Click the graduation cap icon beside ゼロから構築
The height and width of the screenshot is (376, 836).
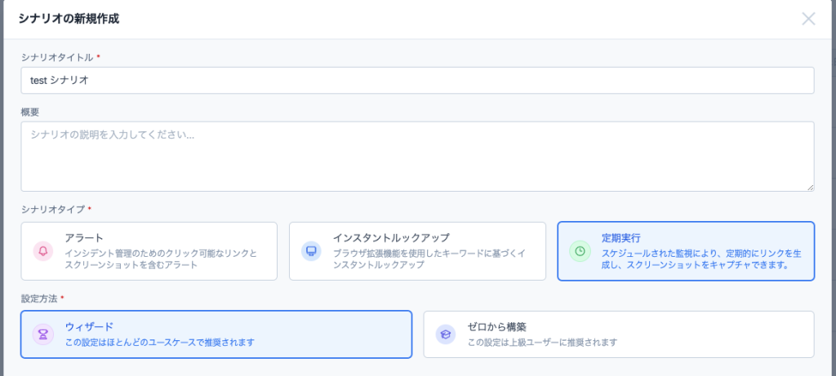(445, 334)
